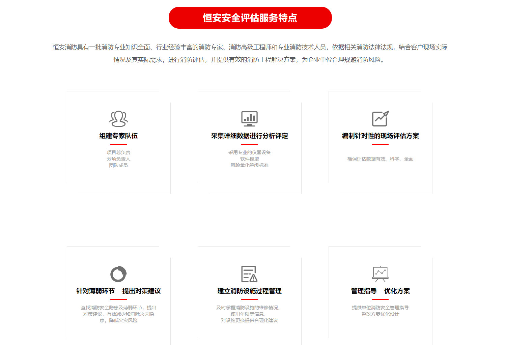Click the 分项负责人 text line
Viewport: 506px width, 345px height.
coord(118,159)
